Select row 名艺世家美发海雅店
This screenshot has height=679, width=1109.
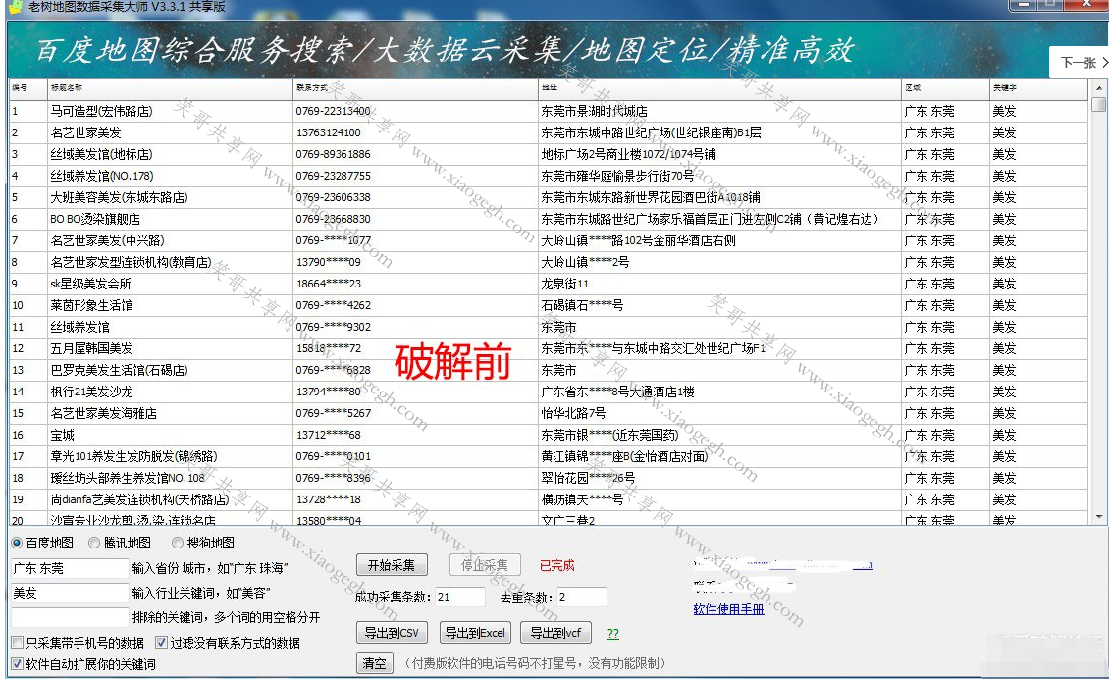549,413
